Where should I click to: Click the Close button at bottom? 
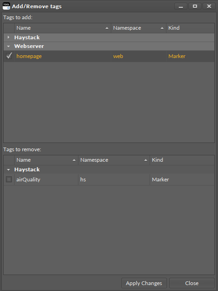click(192, 283)
